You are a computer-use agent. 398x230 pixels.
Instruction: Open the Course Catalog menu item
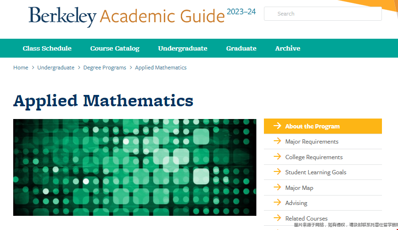115,48
